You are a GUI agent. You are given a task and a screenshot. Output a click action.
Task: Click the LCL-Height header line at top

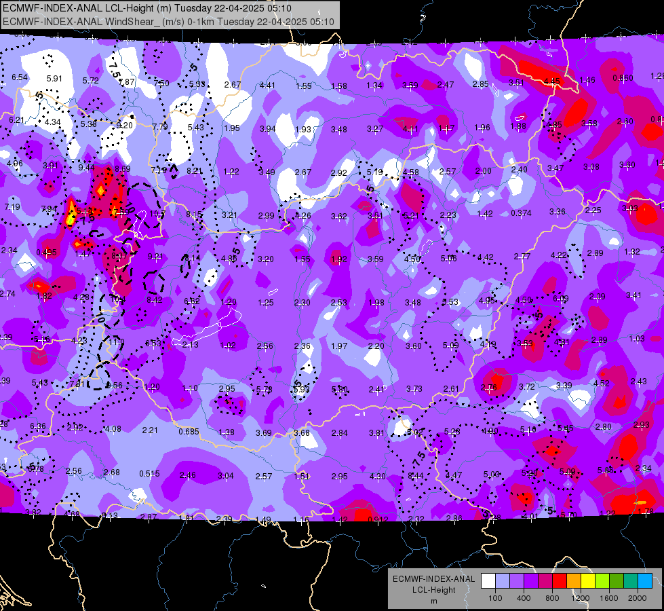tap(147, 8)
